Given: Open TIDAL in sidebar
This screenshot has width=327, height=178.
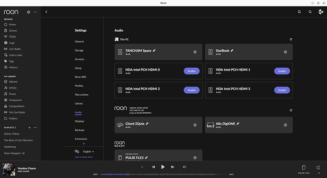Looking at the screenshot, I should click(10, 36).
